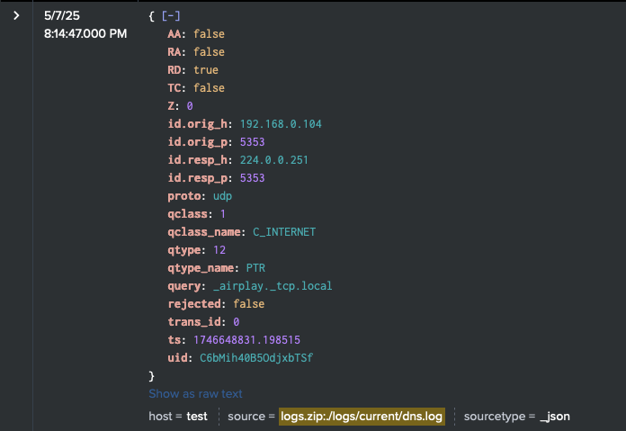Image resolution: width=626 pixels, height=431 pixels.
Task: Click the qclass_name value C_INTERNET
Action: tap(284, 232)
